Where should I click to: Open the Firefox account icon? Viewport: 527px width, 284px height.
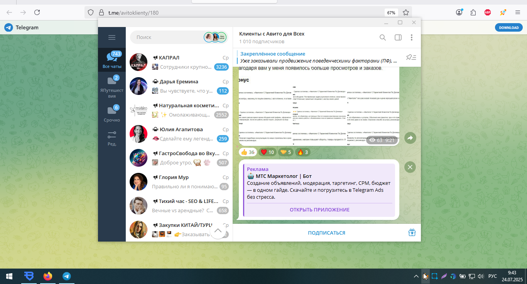pyautogui.click(x=459, y=12)
